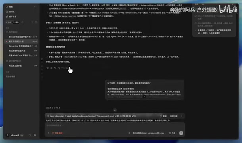The width and height of the screenshot is (242, 143).
Task: Click the icon left of the rightmost filter-row icon
Action: 32,22
